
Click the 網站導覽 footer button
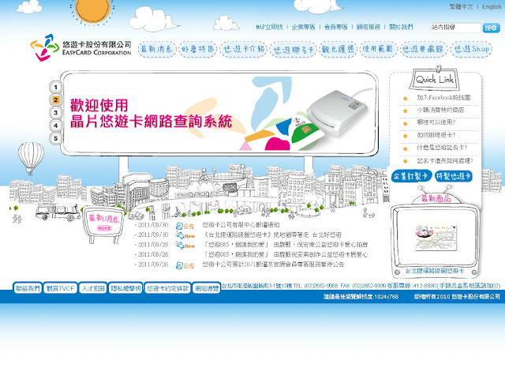tap(207, 288)
